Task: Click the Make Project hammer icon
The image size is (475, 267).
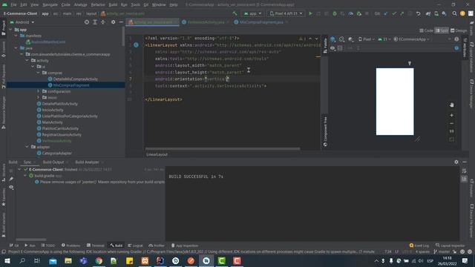Action: tap(235, 13)
